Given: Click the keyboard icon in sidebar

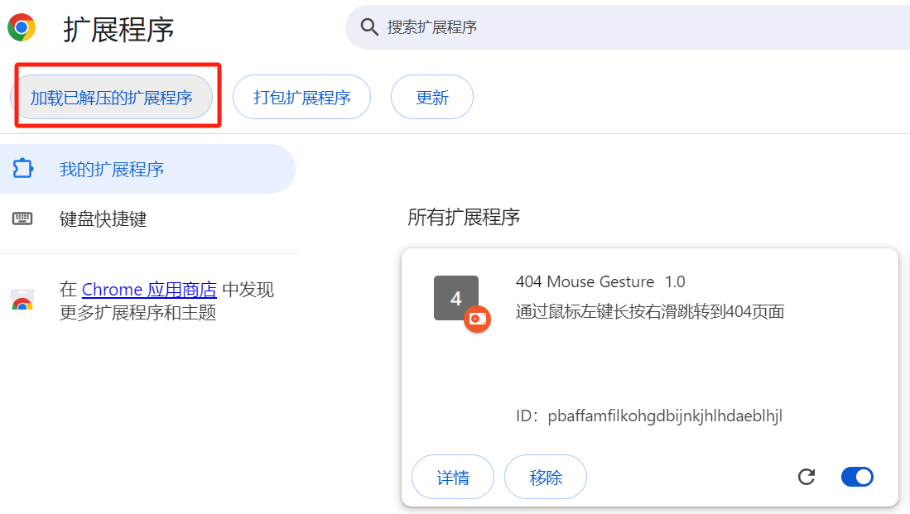Looking at the screenshot, I should tap(22, 219).
